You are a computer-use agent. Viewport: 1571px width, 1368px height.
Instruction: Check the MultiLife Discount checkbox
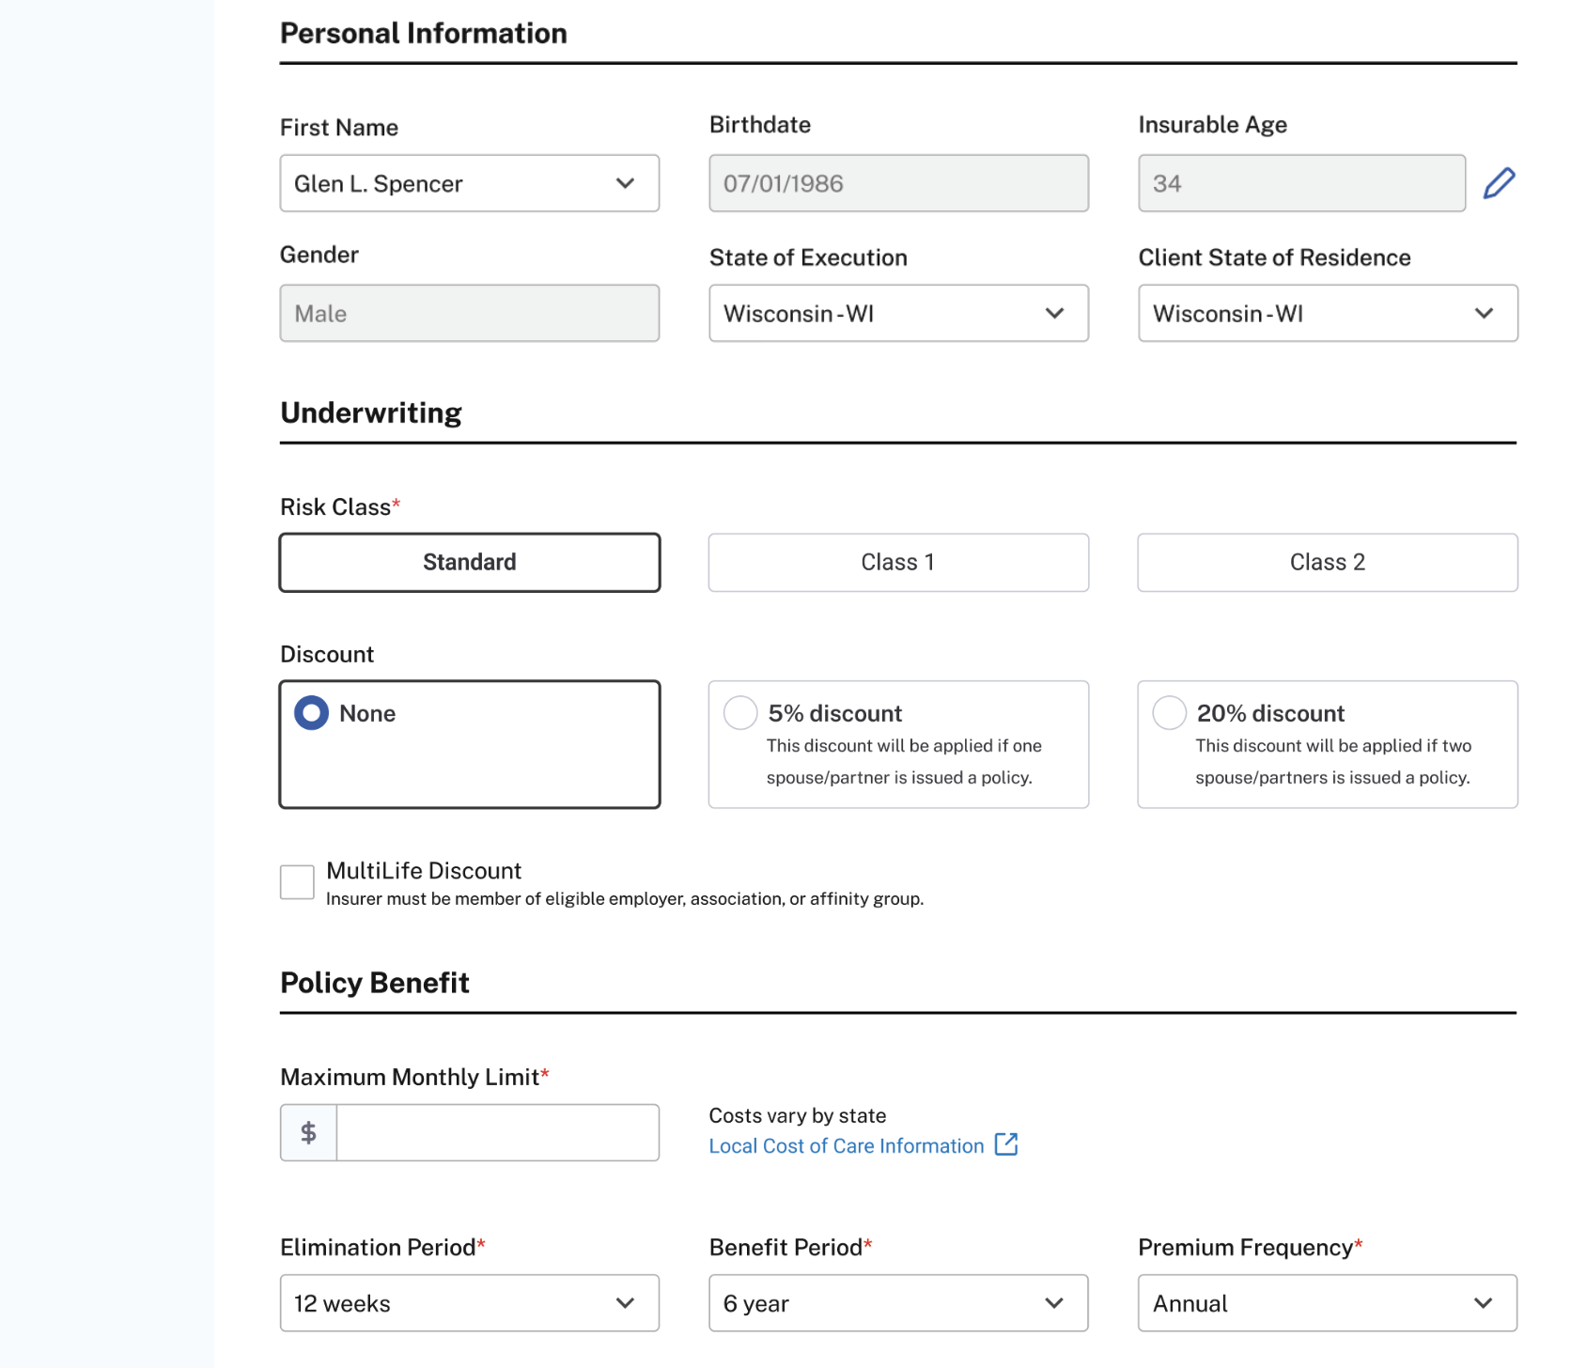(x=297, y=882)
